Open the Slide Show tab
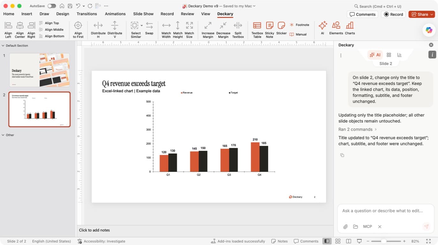Image resolution: width=438 pixels, height=245 pixels. (143, 14)
